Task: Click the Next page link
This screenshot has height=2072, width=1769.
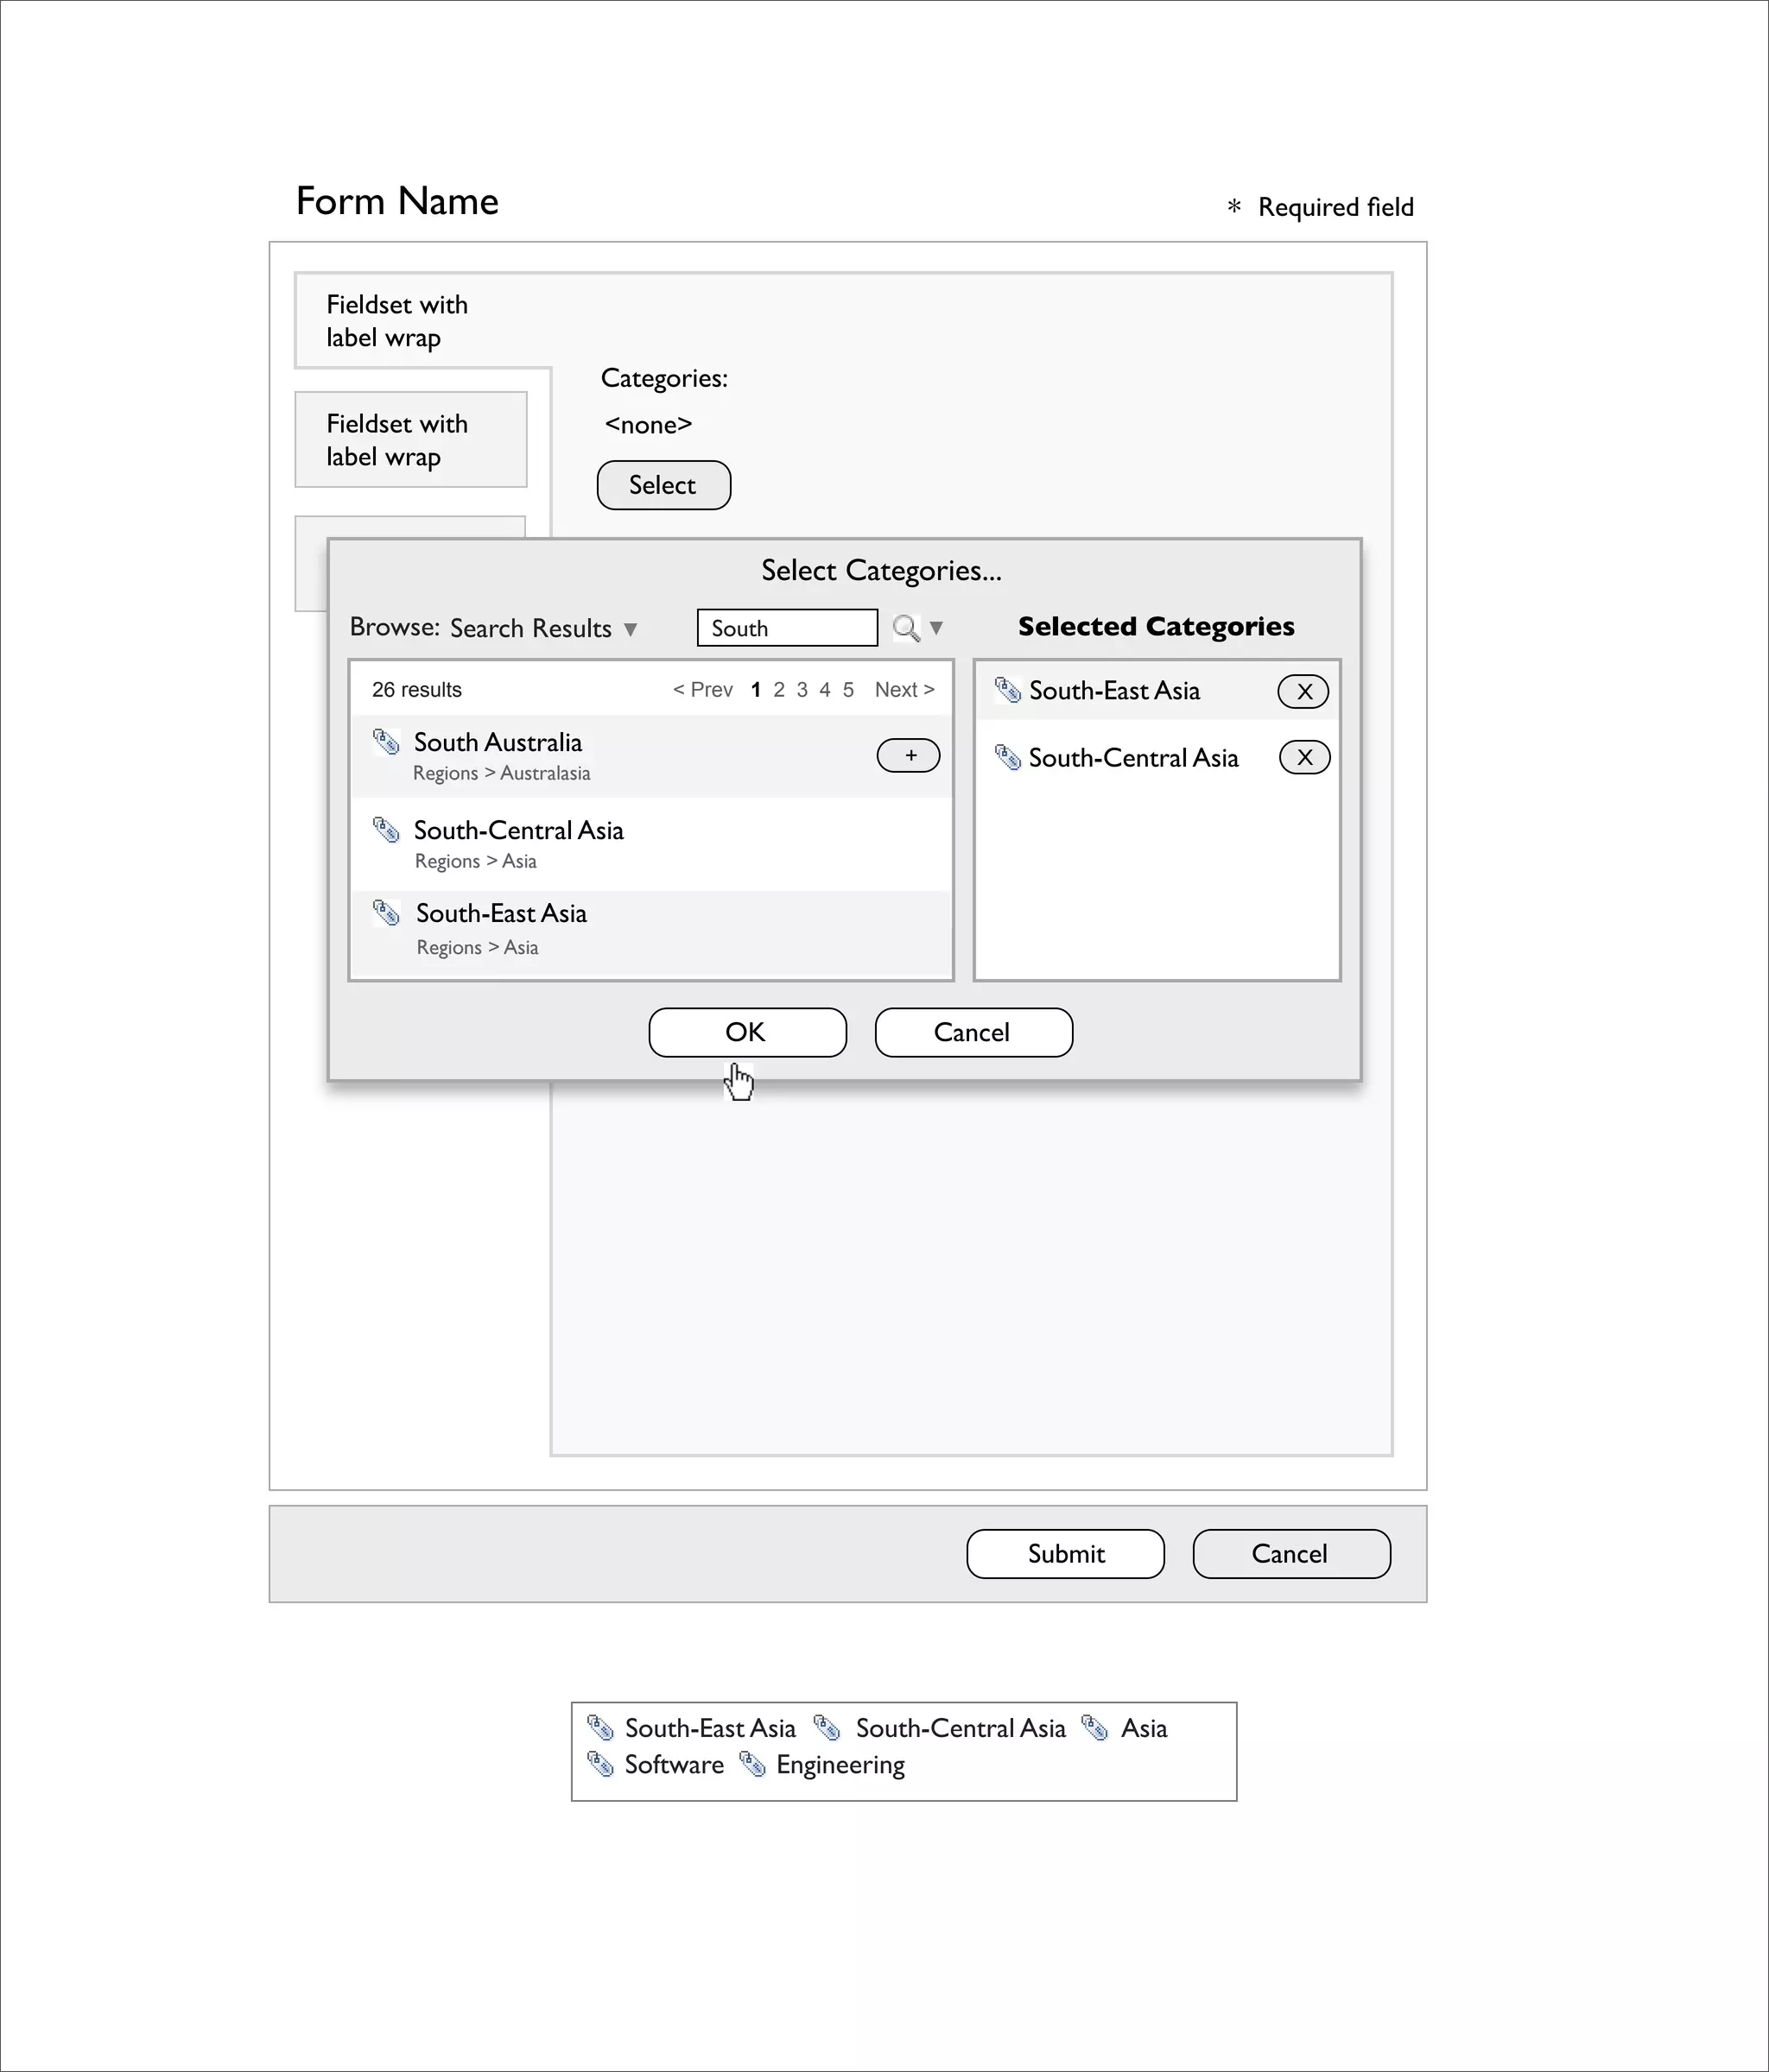Action: tap(904, 690)
